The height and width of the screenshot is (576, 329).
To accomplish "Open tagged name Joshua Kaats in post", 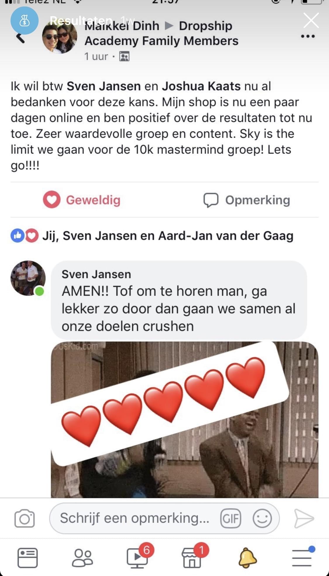I will point(201,86).
